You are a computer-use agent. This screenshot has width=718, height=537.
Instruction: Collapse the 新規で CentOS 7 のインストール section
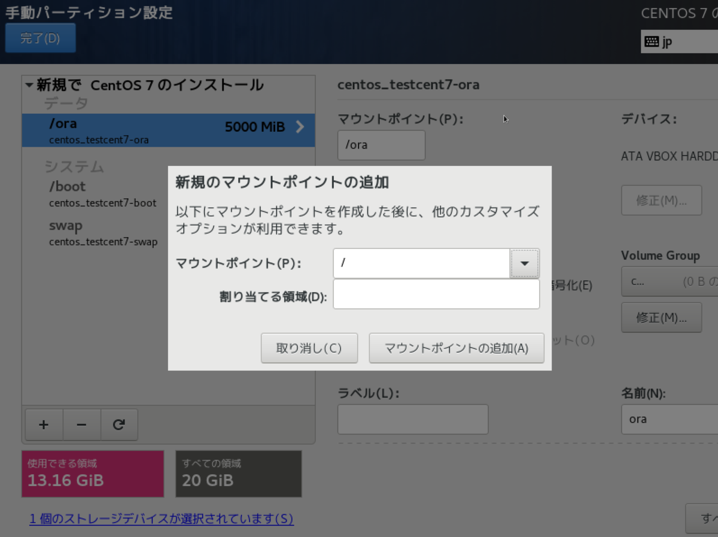pyautogui.click(x=28, y=85)
